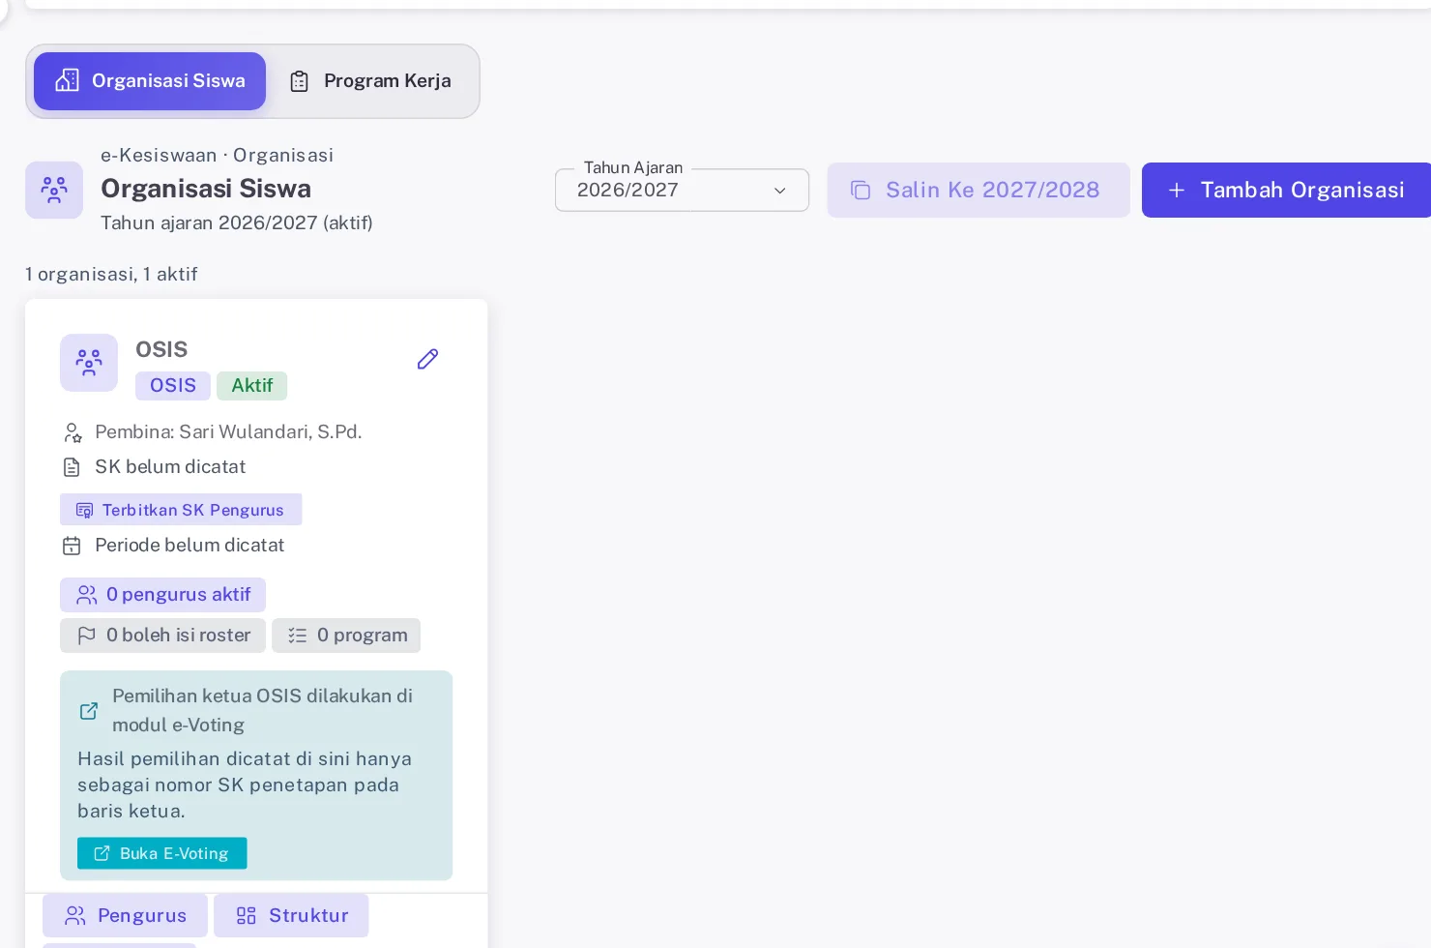This screenshot has height=948, width=1431.
Task: Click the OSIS card group icon
Action: (x=89, y=363)
